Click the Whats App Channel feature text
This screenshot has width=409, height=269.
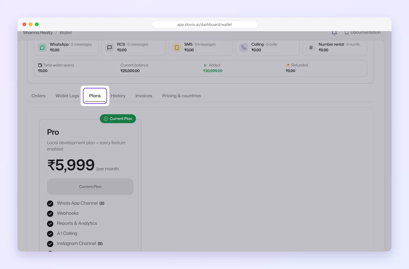(77, 203)
